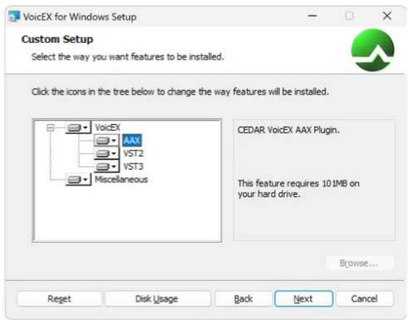
Task: Proceed with the Next button
Action: click(304, 299)
